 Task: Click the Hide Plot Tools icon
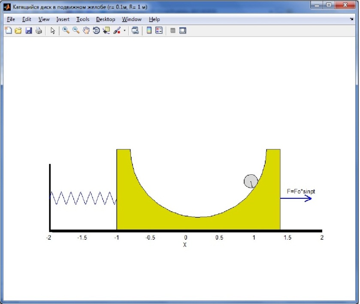[172, 30]
